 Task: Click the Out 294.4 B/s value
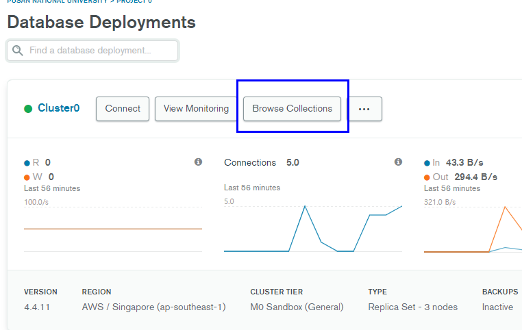pos(475,177)
